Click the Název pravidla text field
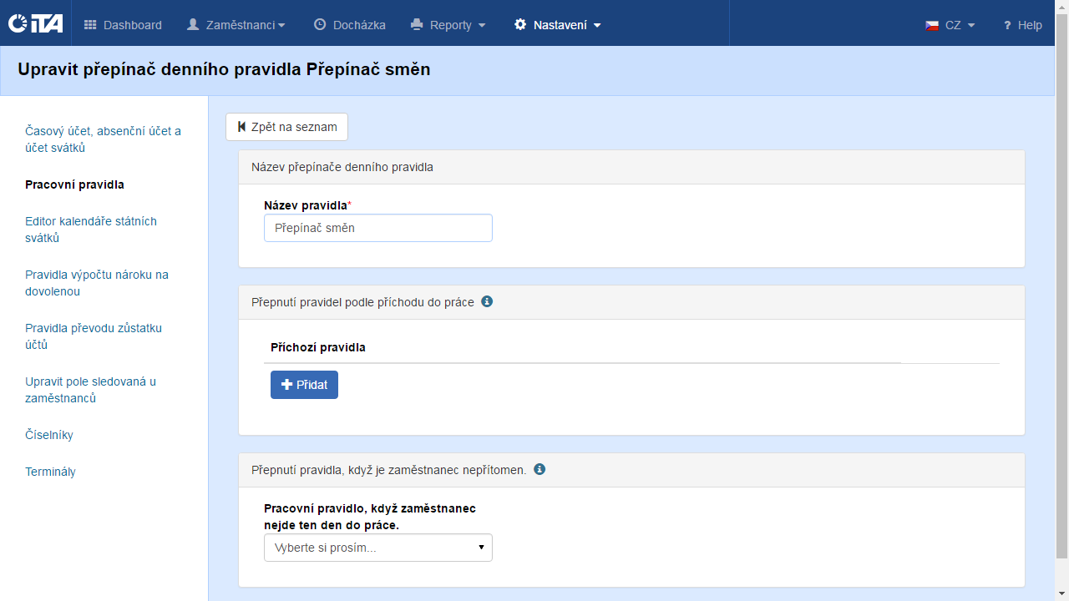Viewport: 1069px width, 601px height. pyautogui.click(x=377, y=228)
